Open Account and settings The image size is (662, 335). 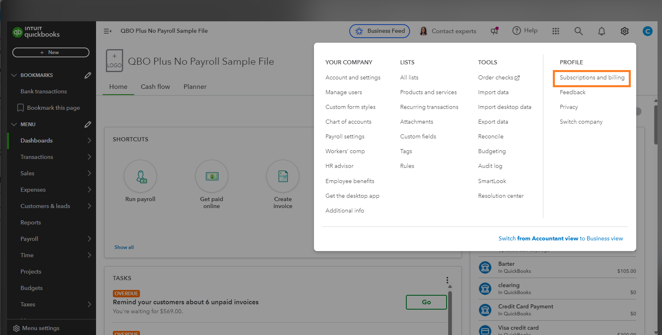(x=353, y=77)
